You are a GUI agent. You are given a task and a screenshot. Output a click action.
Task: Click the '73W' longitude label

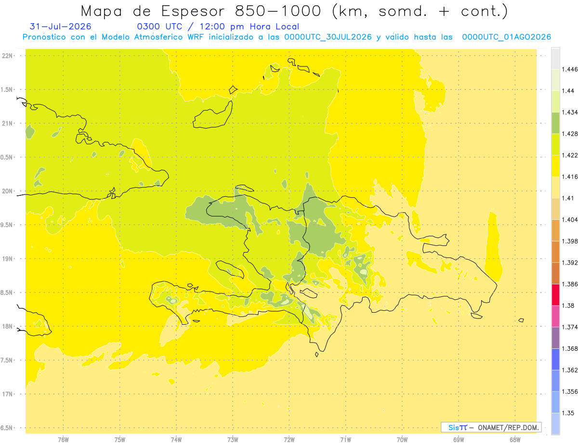(233, 440)
